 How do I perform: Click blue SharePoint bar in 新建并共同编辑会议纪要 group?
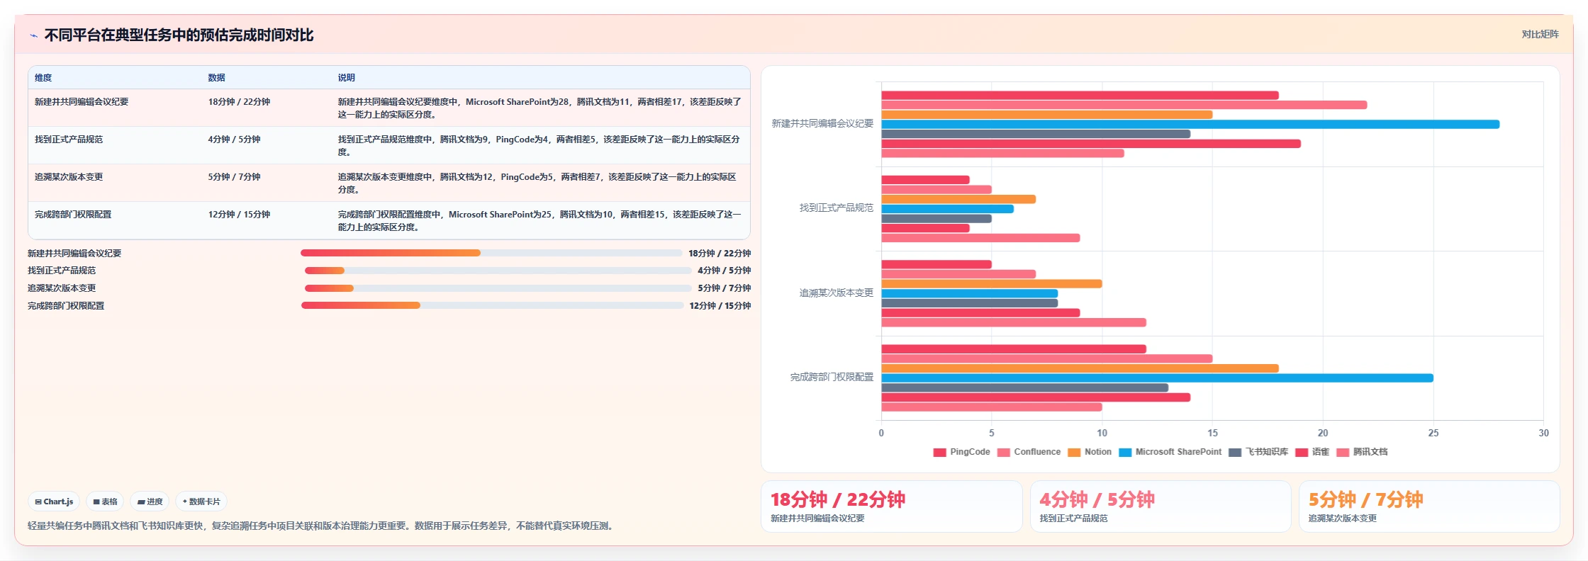click(x=1190, y=124)
